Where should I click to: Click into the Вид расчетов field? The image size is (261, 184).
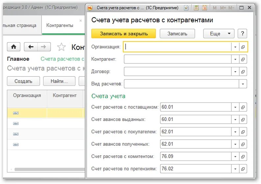(x=182, y=84)
